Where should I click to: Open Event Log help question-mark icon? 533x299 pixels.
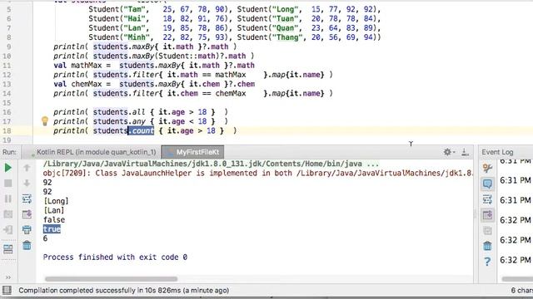(487, 262)
